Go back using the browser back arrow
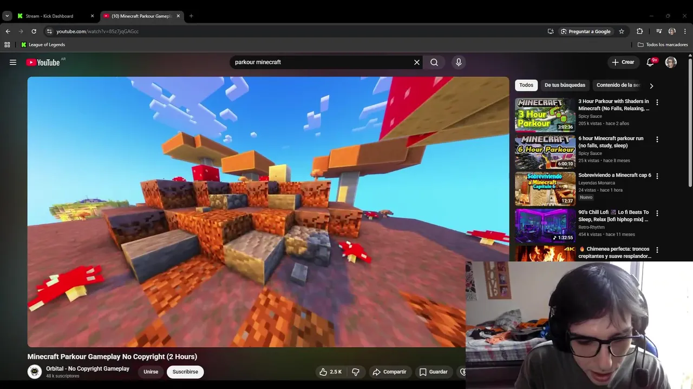Screen dimensions: 693x389 click(8, 31)
